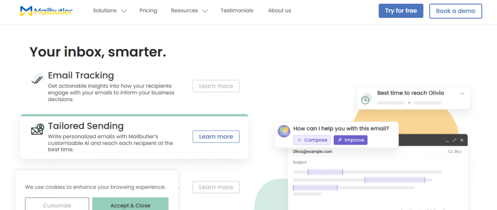Click the AI assistant avatar icon
Viewport: 497px width, 210px height.
pos(284,131)
